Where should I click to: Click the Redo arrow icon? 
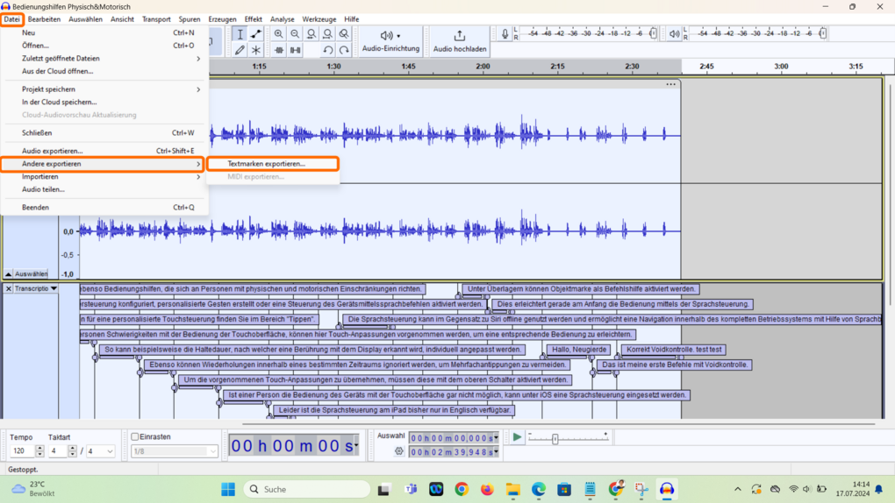pyautogui.click(x=344, y=50)
